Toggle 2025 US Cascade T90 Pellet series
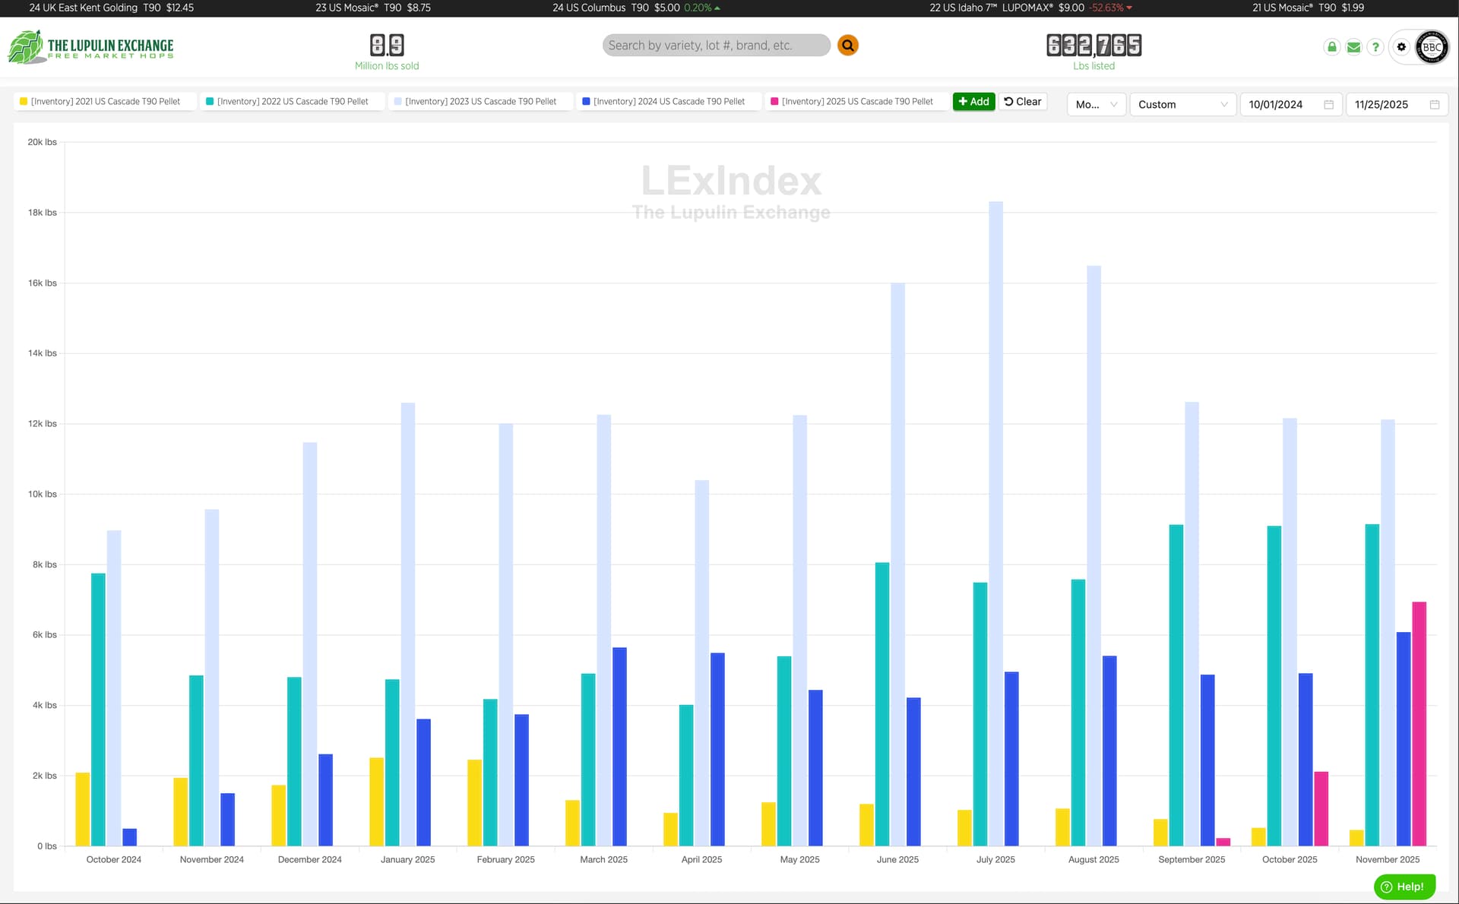 click(x=856, y=102)
